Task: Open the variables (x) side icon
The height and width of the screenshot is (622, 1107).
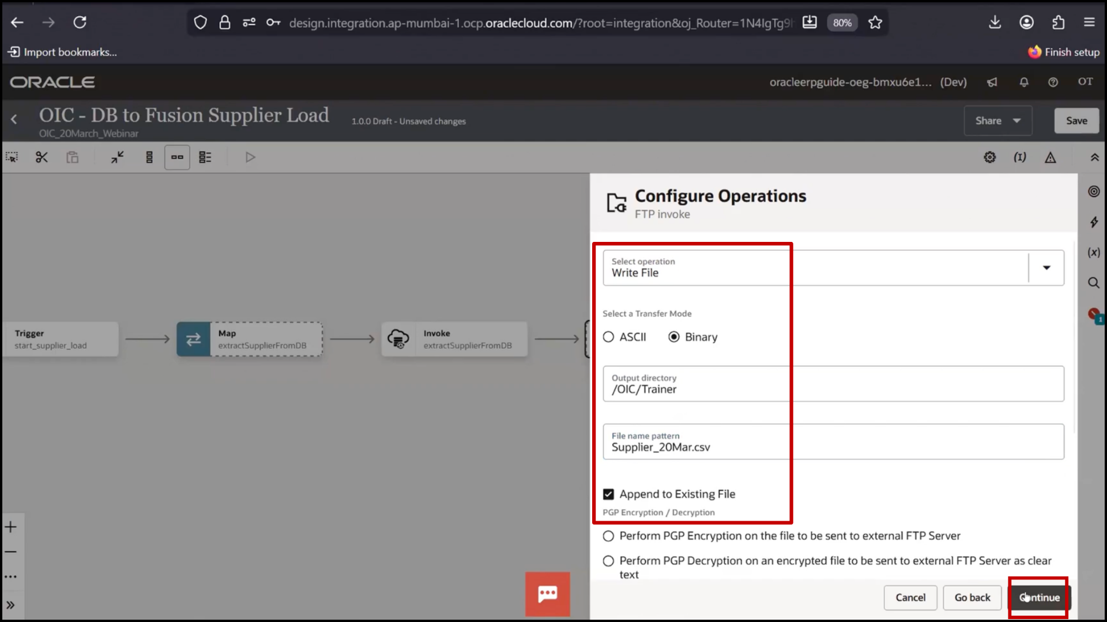Action: coord(1094,252)
